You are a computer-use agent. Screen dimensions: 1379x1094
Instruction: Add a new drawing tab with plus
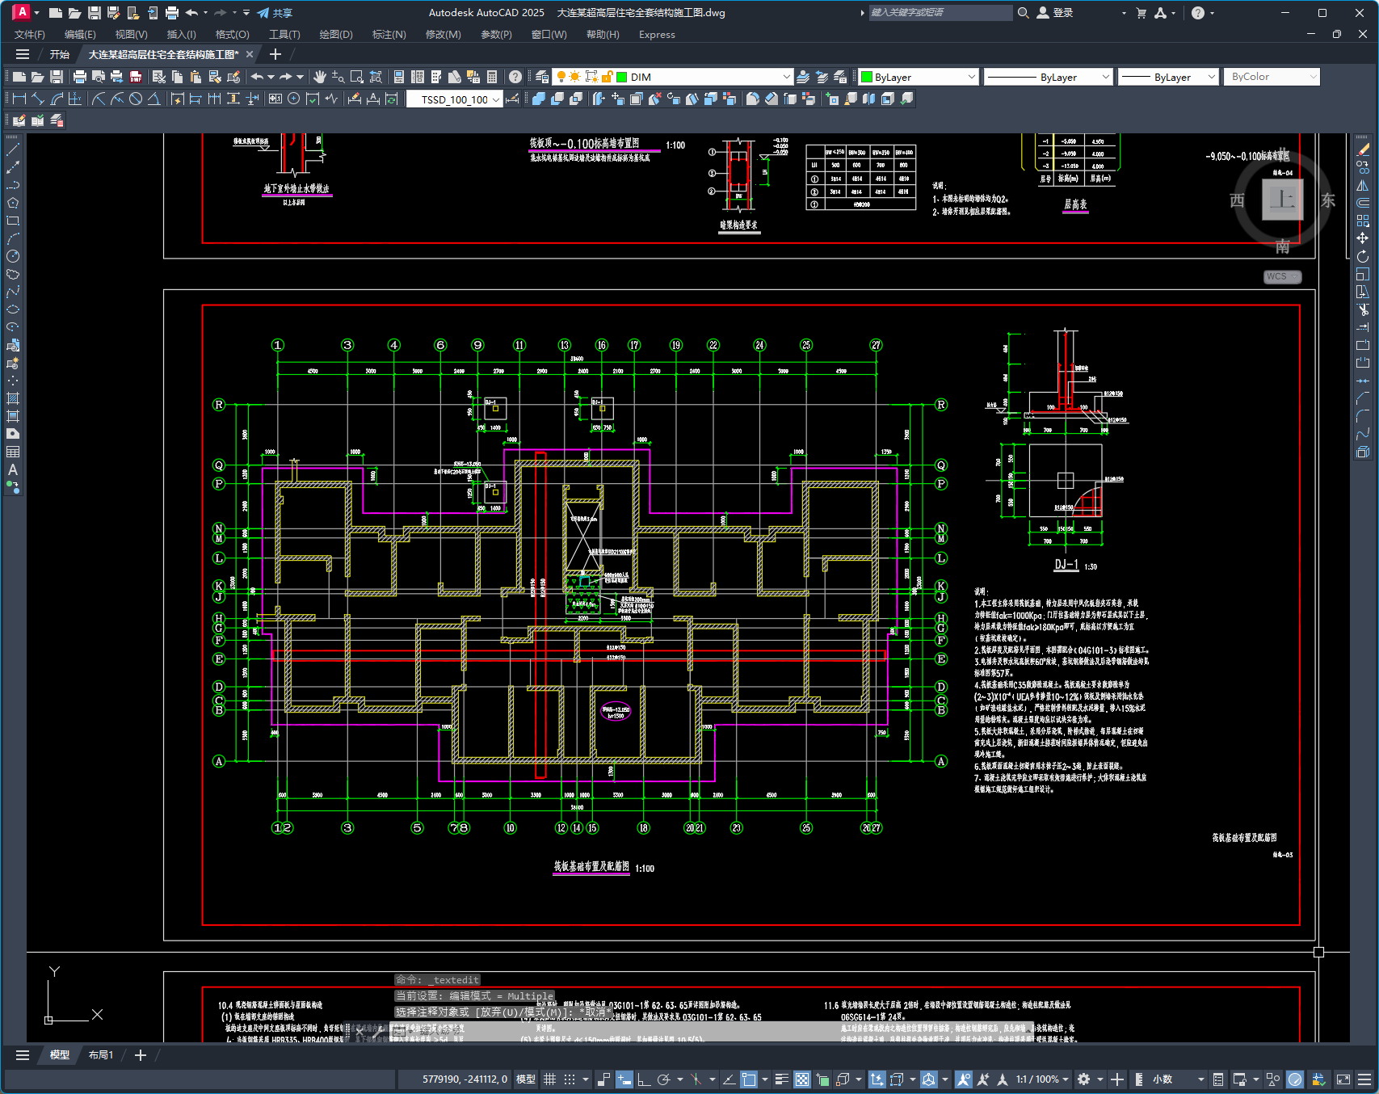click(275, 55)
